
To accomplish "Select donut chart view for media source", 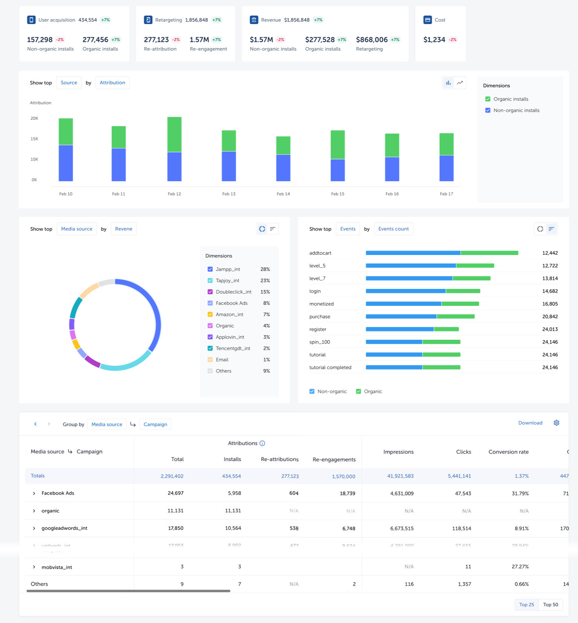I will click(262, 229).
